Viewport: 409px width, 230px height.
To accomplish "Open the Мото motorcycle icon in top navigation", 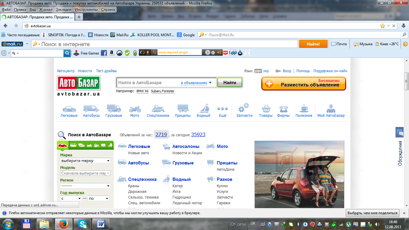I will (135, 108).
